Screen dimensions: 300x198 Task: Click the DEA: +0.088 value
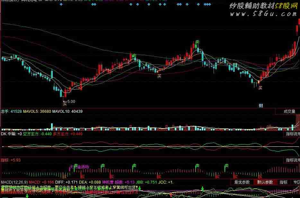coord(90,182)
